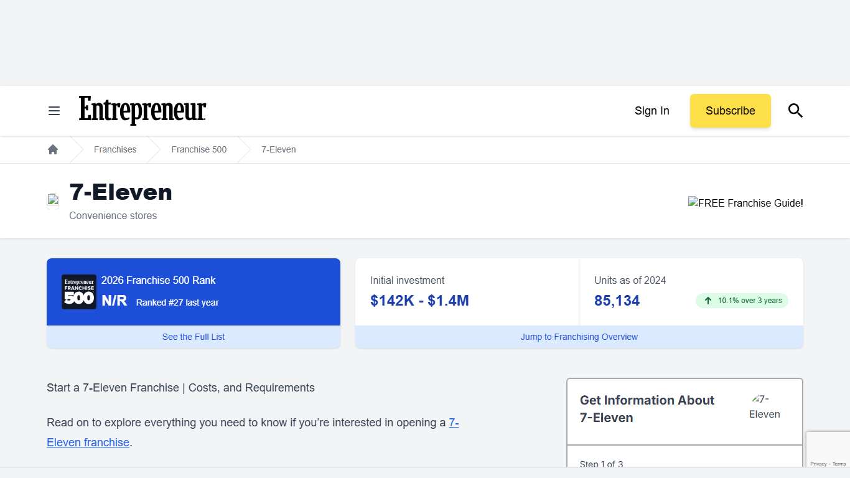Follow the 7-Eleven franchise text link
Image resolution: width=850 pixels, height=478 pixels.
(88, 443)
